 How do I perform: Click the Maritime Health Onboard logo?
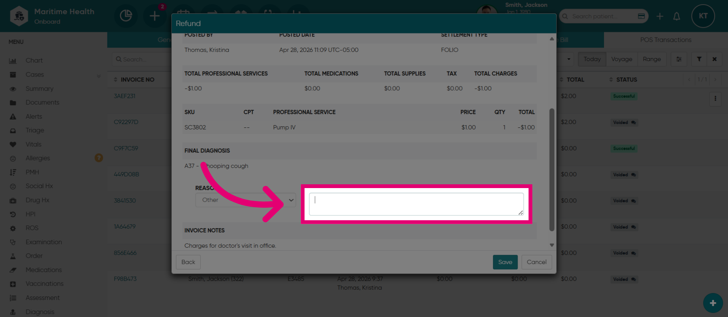[19, 16]
